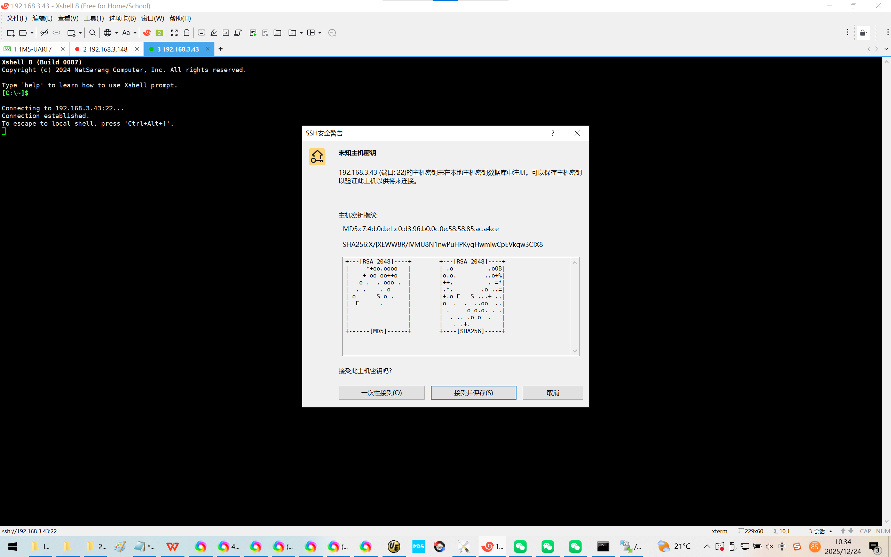Click the start script play icon
Screen dimensions: 891x557
(253, 33)
